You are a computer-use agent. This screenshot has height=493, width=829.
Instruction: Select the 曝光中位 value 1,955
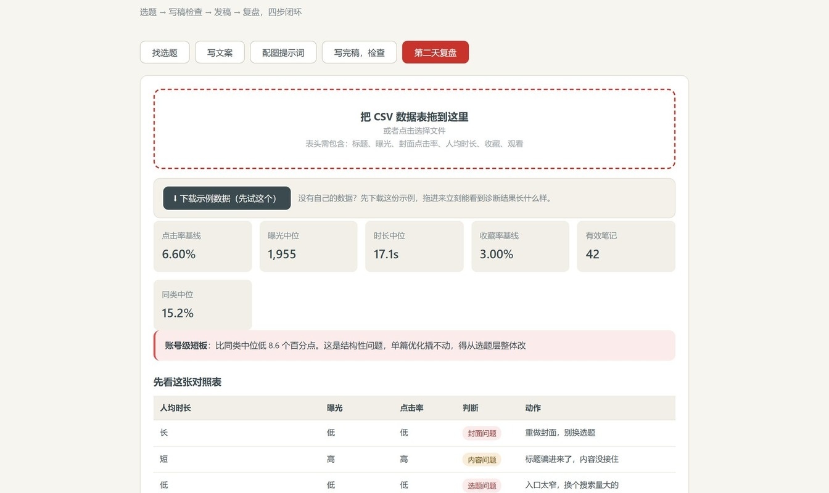[x=282, y=254]
